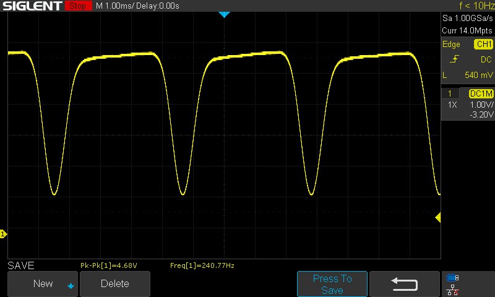Click the Press To Save button
495x297 pixels.
pos(332,284)
